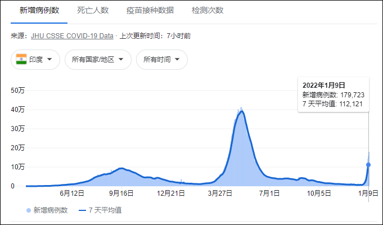Click the 上次更新时间：7小时前 text
This screenshot has height=225, width=383.
tap(155, 36)
